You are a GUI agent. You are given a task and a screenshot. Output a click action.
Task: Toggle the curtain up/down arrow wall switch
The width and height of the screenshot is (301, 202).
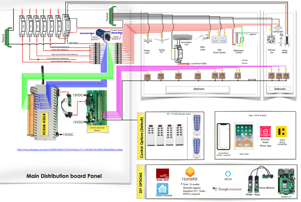pos(238,76)
